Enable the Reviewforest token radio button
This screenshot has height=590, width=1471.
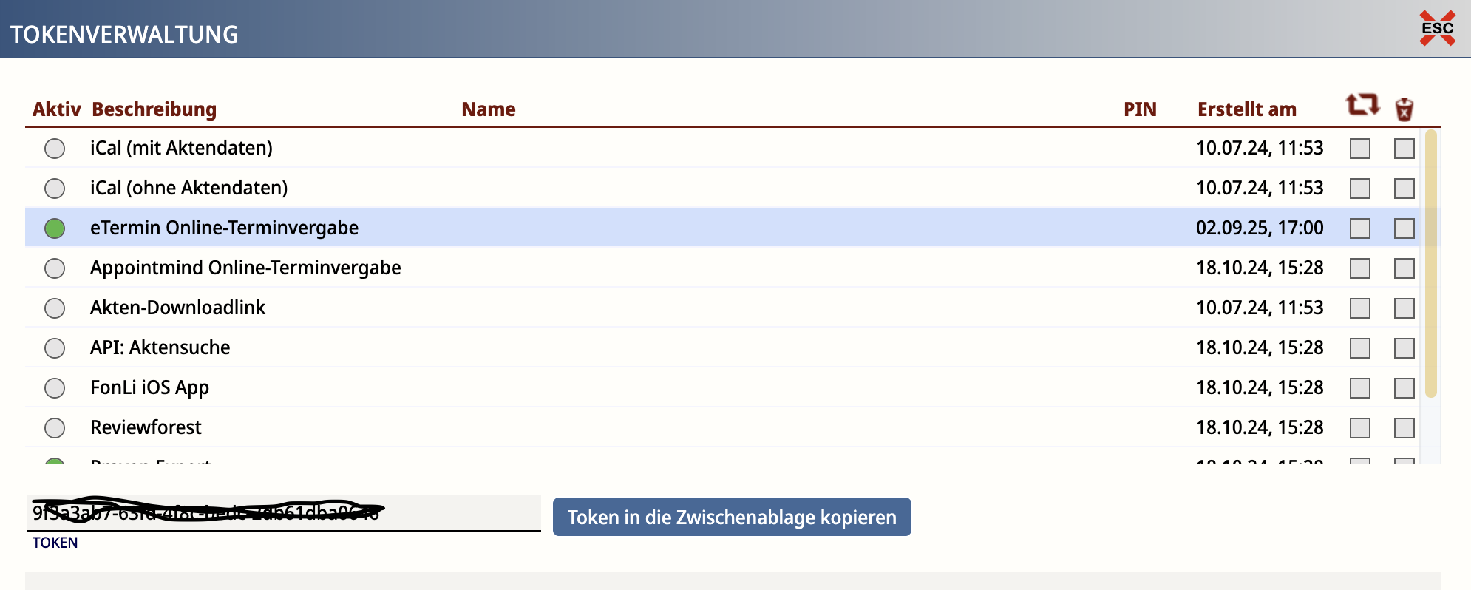pos(55,428)
